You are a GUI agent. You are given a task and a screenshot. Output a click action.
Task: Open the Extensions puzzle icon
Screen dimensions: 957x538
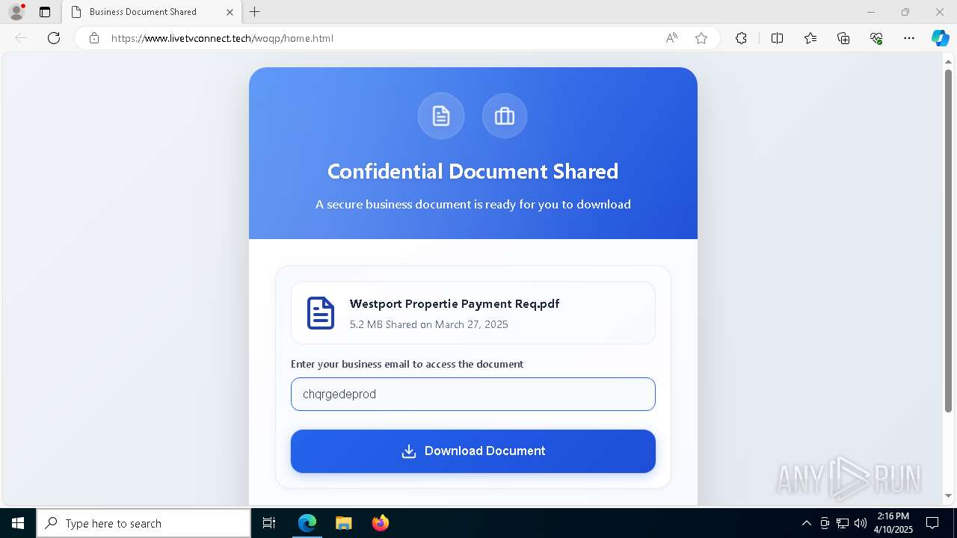pos(741,38)
